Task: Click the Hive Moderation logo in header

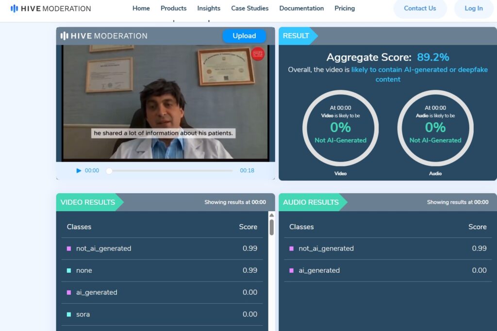Action: coord(50,9)
